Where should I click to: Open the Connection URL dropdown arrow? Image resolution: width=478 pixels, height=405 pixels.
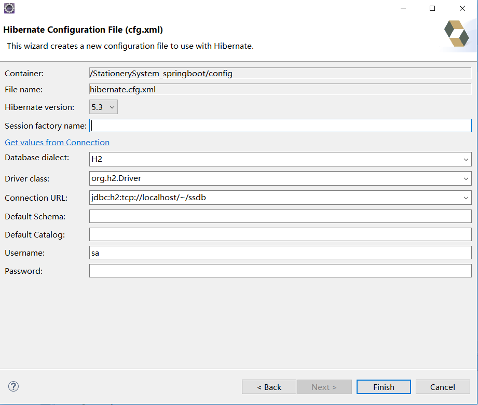[466, 198]
